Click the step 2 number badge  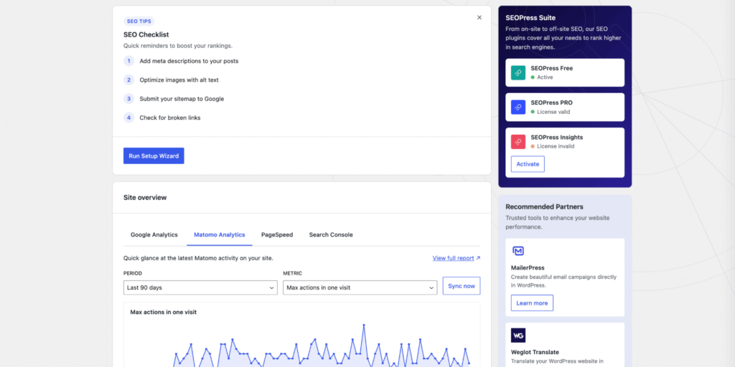pyautogui.click(x=129, y=80)
